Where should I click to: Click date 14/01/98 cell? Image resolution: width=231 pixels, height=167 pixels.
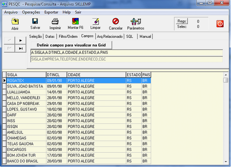56,92
